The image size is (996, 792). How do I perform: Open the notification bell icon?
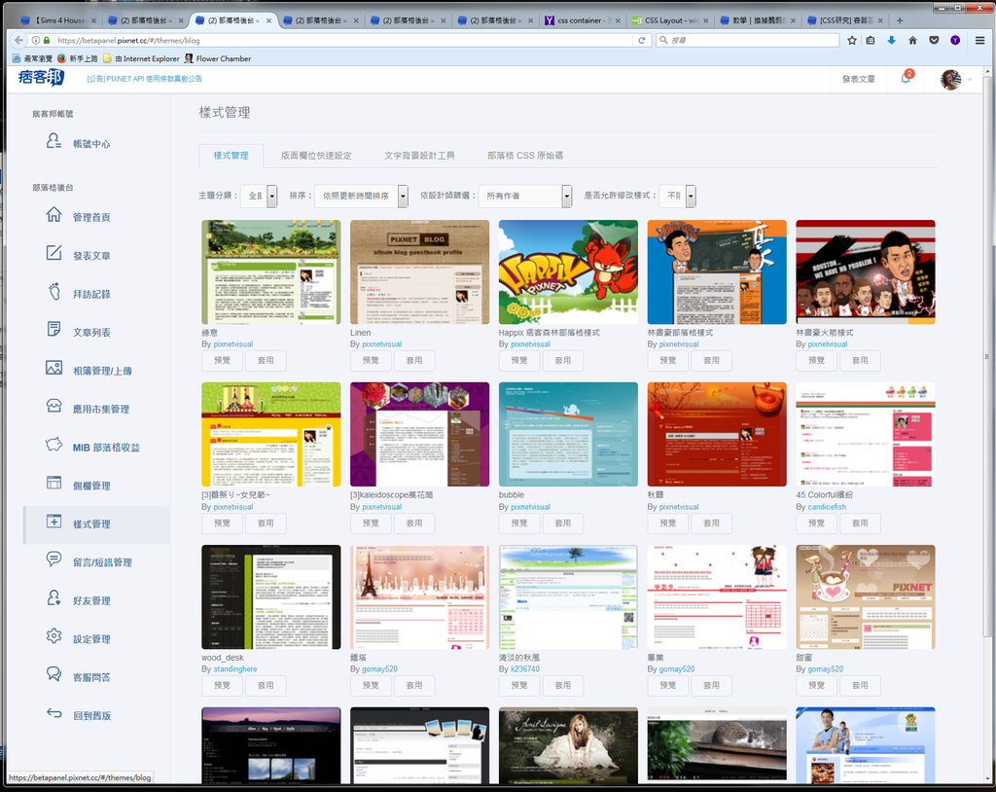pos(906,78)
